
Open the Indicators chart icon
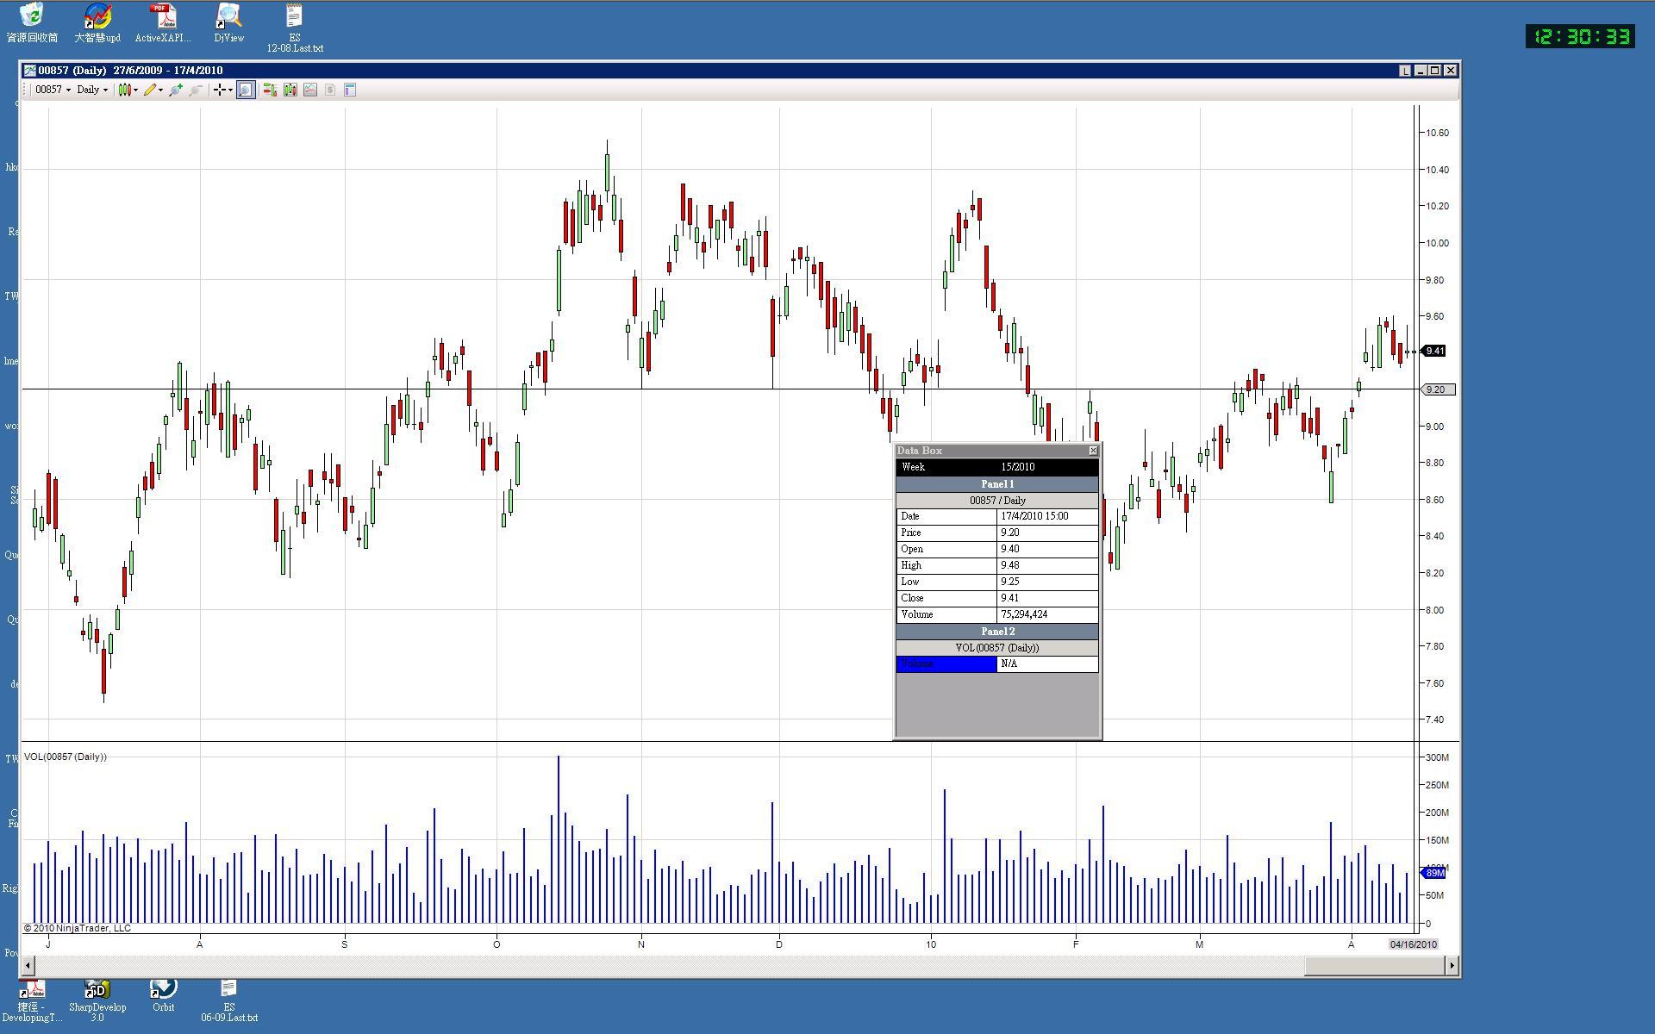click(310, 90)
